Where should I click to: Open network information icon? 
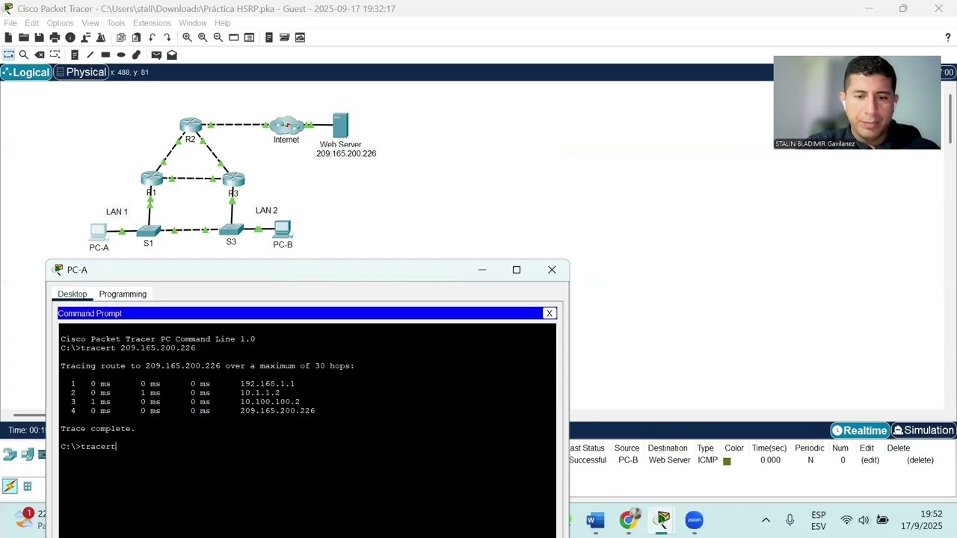pos(70,37)
